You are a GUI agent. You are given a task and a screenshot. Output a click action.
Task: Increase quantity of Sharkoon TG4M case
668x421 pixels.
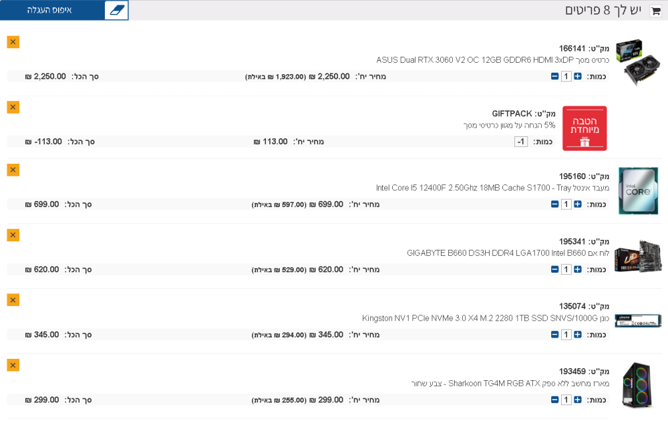tap(577, 400)
